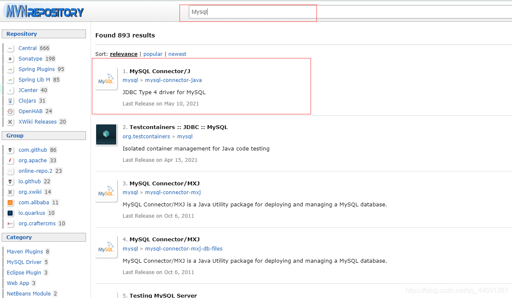
Task: Filter by com.github group link
Action: 33,150
